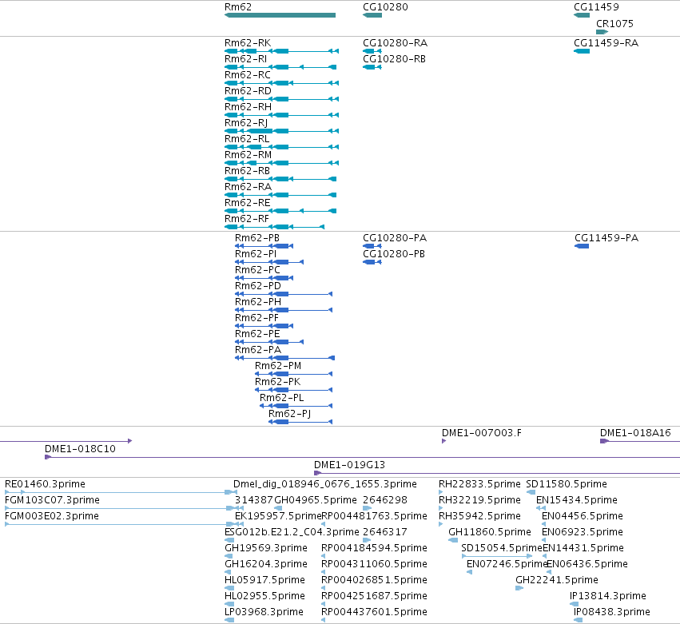
Task: Select the Rm62-PC protein label
Action: point(257,270)
